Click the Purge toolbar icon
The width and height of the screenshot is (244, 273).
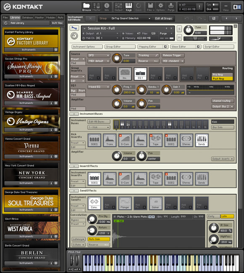coord(171,7)
